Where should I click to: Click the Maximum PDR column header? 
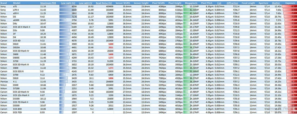click(48, 3)
